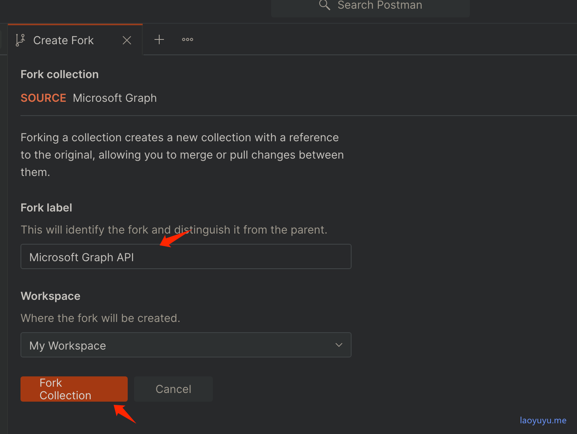
Task: Click the Fork collection heading
Action: [60, 74]
